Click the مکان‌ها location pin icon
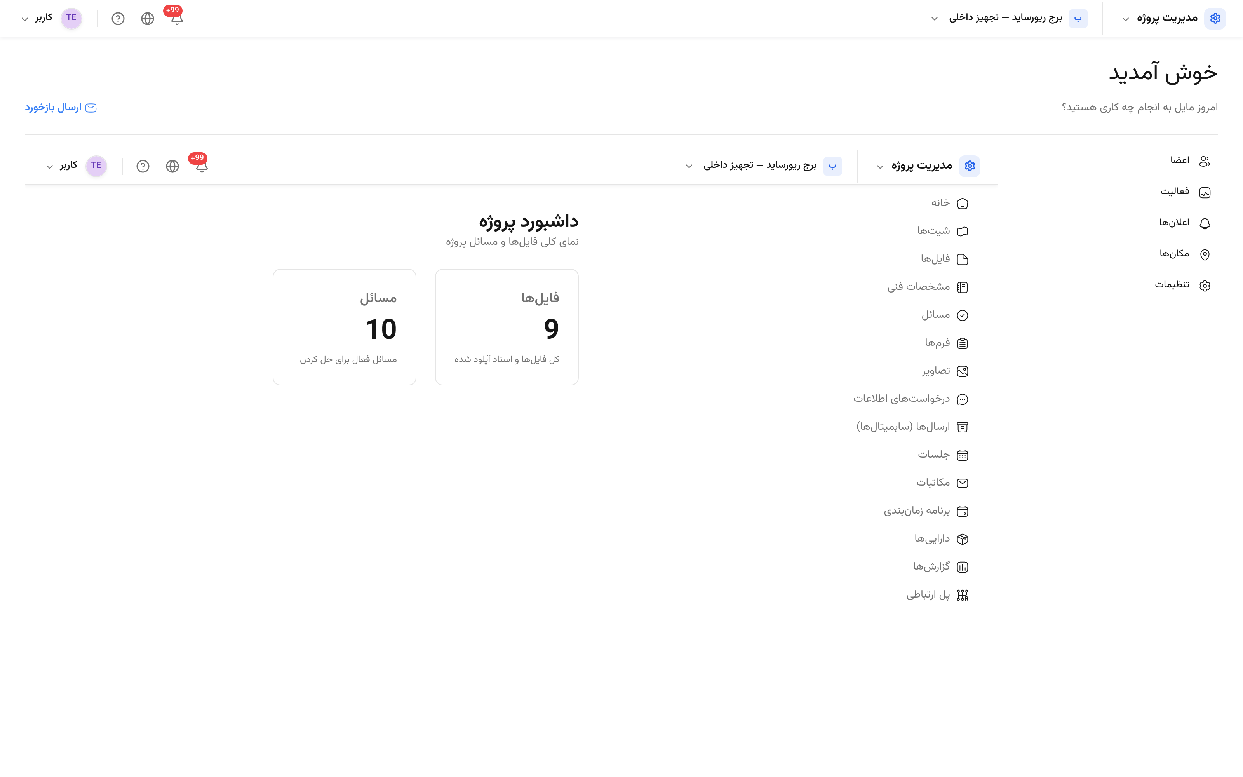Viewport: 1243px width, 777px height. [1205, 254]
